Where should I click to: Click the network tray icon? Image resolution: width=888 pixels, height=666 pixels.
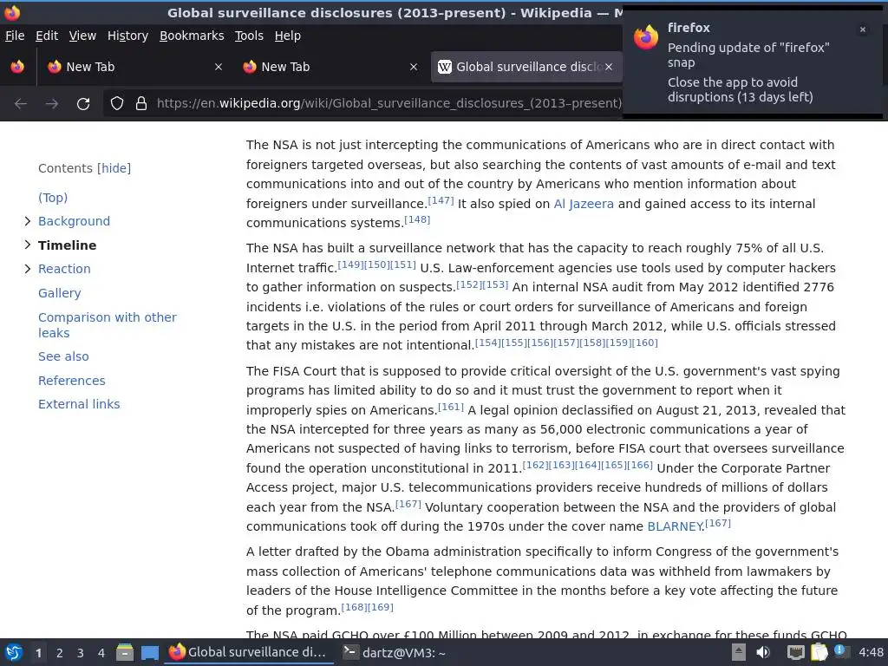pos(796,652)
